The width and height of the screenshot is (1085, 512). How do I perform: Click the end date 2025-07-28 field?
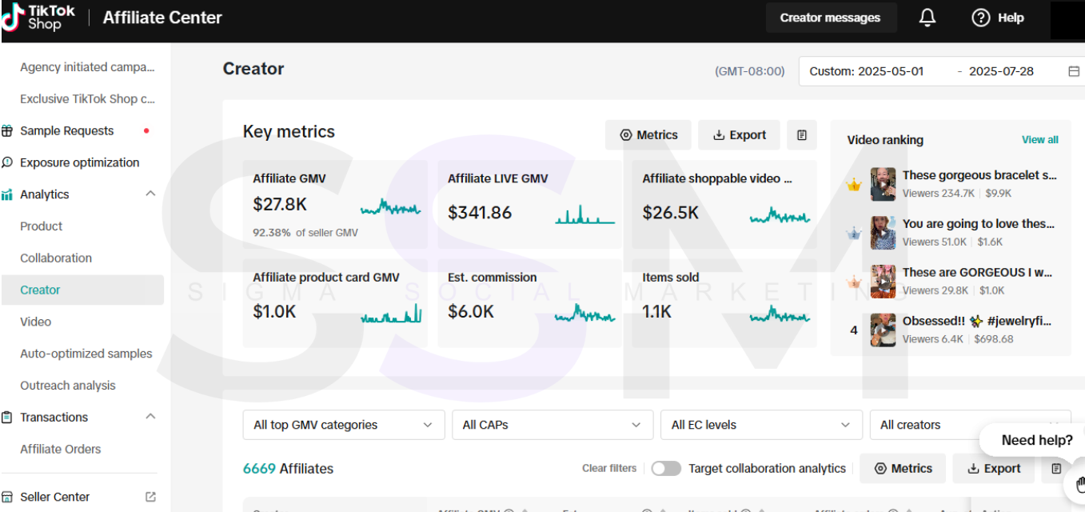click(x=1001, y=71)
